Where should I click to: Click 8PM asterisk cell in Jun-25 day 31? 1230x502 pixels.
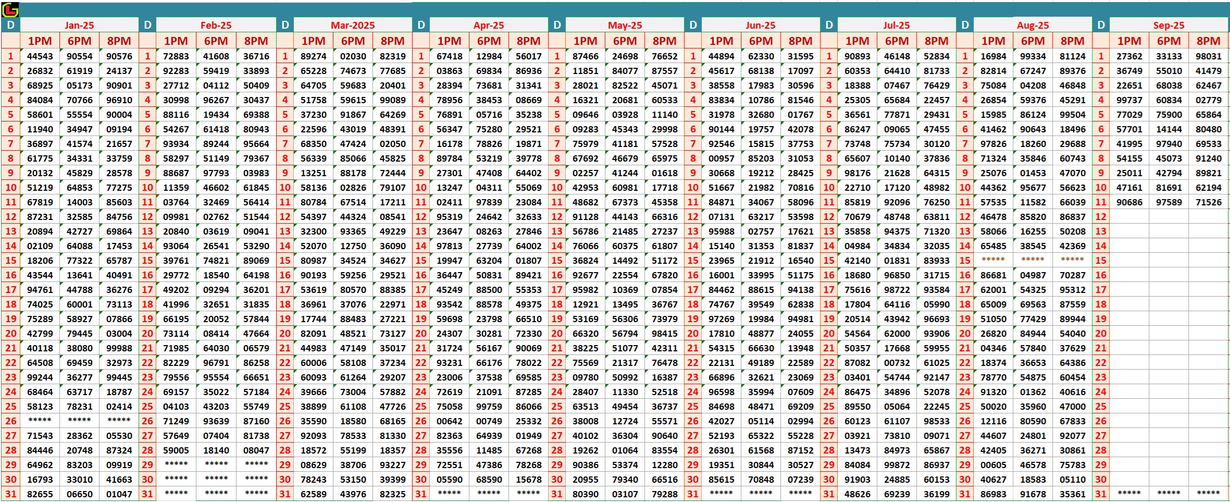(x=800, y=494)
